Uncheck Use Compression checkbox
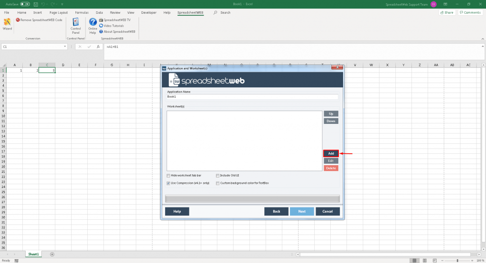The height and width of the screenshot is (263, 486). 168,183
